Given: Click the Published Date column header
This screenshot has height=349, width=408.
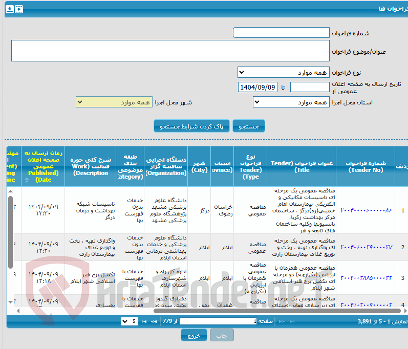Looking at the screenshot, I should (43, 166).
